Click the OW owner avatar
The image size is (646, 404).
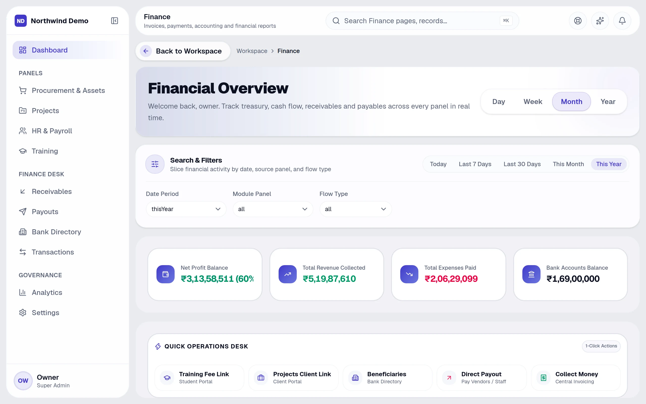coord(23,381)
